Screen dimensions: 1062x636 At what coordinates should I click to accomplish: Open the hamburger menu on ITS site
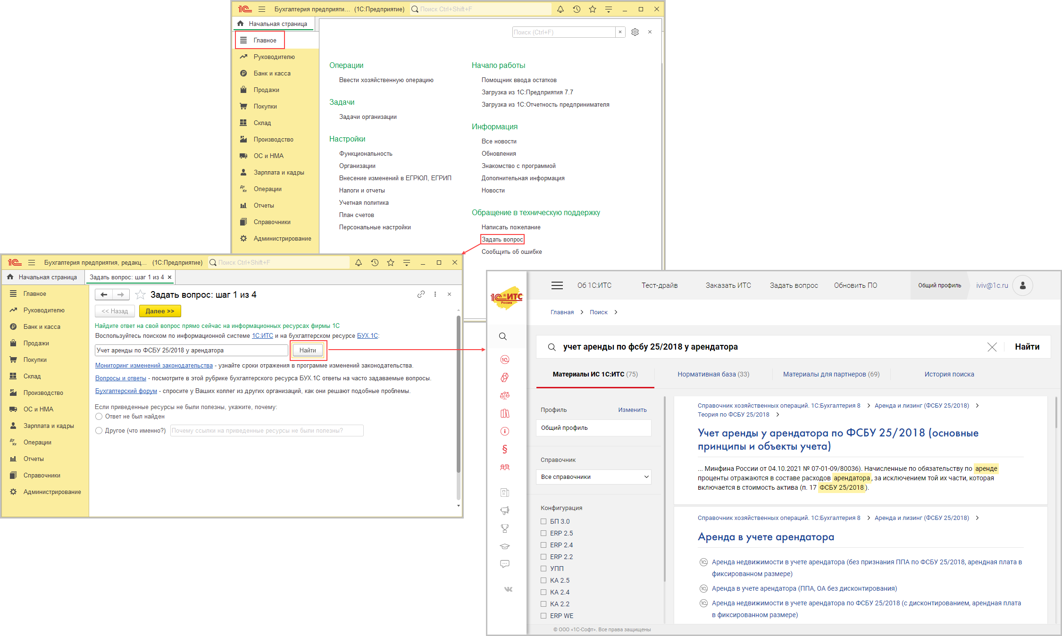pyautogui.click(x=557, y=285)
